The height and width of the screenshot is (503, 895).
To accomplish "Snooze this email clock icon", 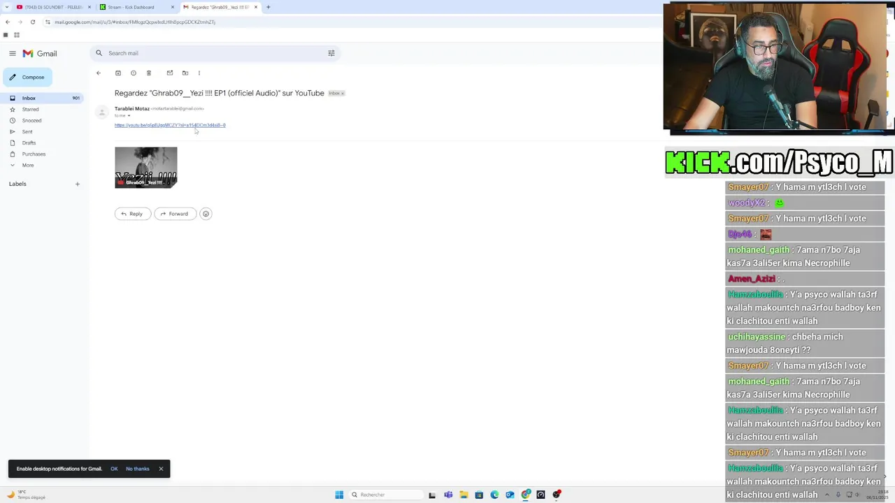I will coord(134,73).
